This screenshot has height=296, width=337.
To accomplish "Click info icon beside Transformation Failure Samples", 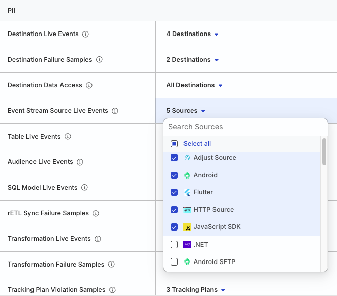I will click(x=111, y=264).
